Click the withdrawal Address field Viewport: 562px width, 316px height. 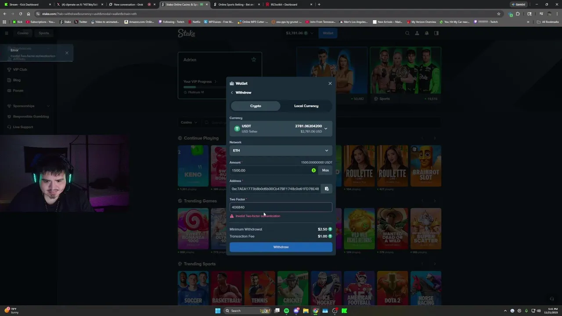275,189
